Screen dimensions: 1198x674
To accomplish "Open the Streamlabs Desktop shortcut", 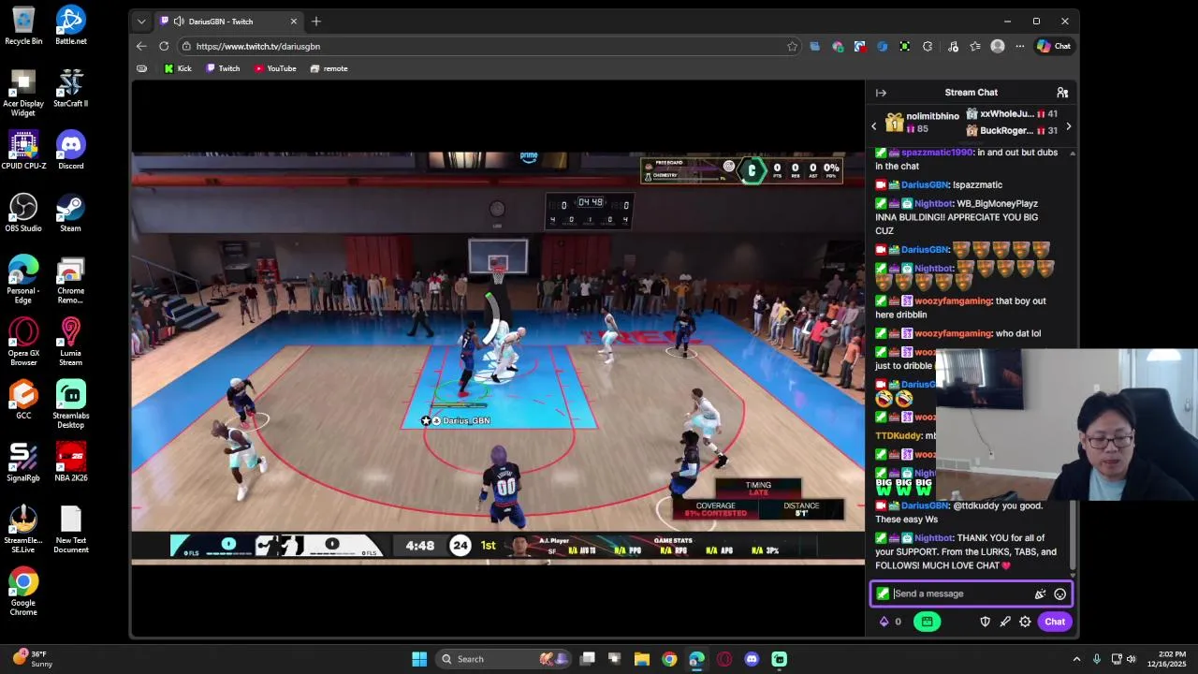I will tap(70, 404).
